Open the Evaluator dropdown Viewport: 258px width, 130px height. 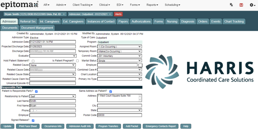coord(53,56)
